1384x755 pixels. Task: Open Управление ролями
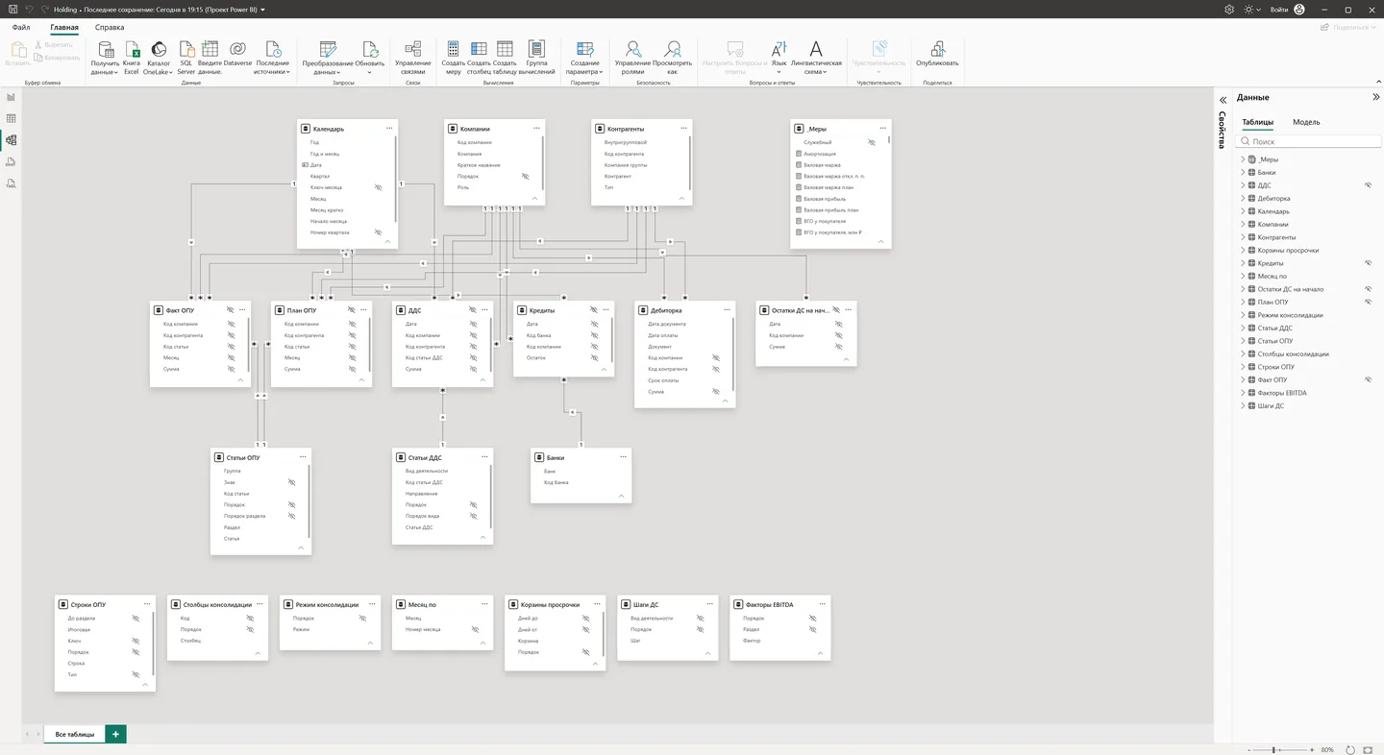coord(632,59)
